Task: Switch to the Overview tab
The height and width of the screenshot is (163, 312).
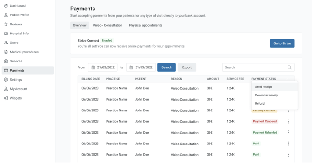Action: (x=80, y=25)
